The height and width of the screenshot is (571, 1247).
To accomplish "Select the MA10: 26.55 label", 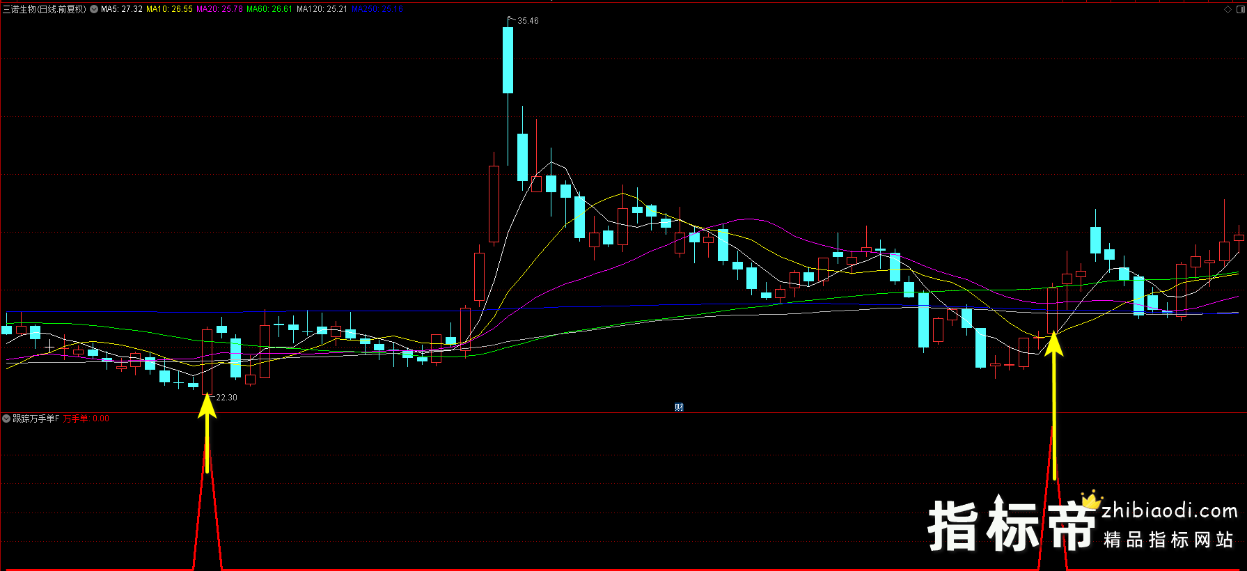I will pos(169,9).
